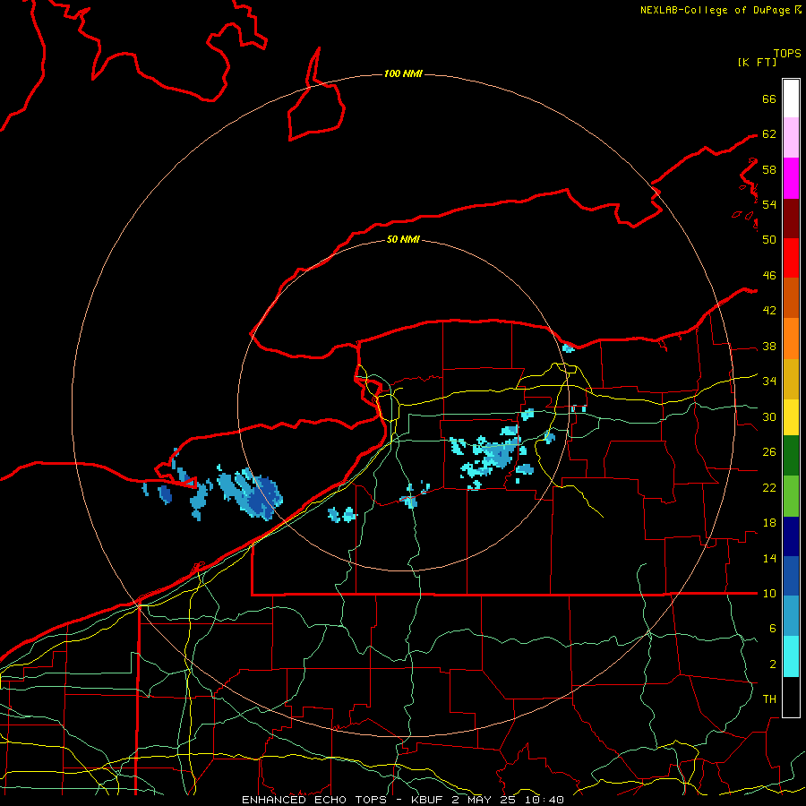806x806 pixels.
Task: Click the 50 NMI range ring label
Action: tap(403, 239)
